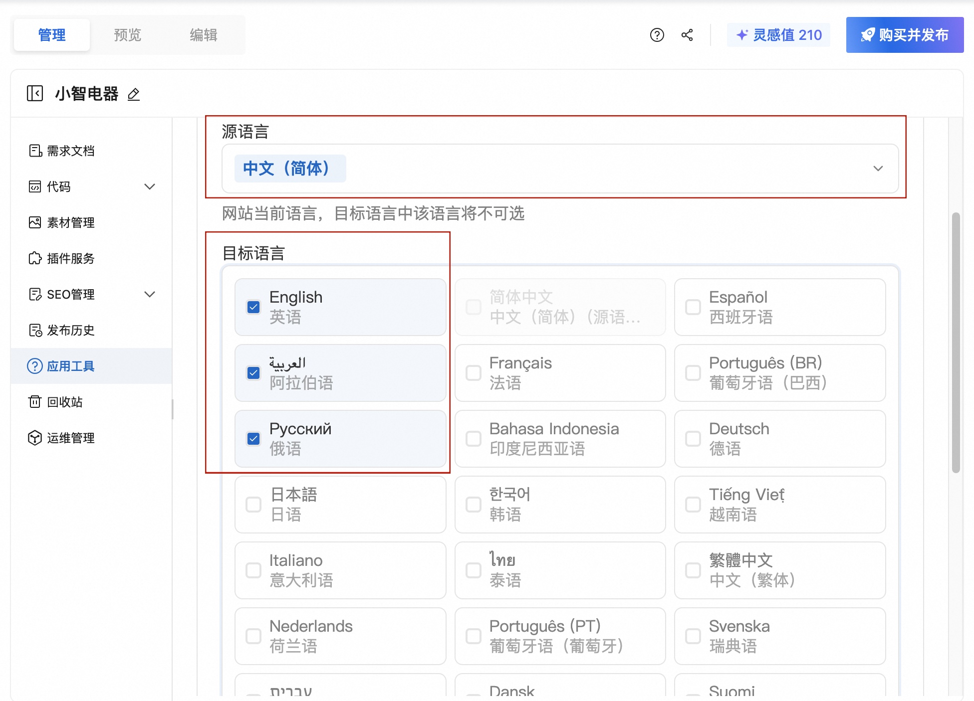Image resolution: width=974 pixels, height=701 pixels.
Task: Open 发布历史 in sidebar
Action: point(91,330)
